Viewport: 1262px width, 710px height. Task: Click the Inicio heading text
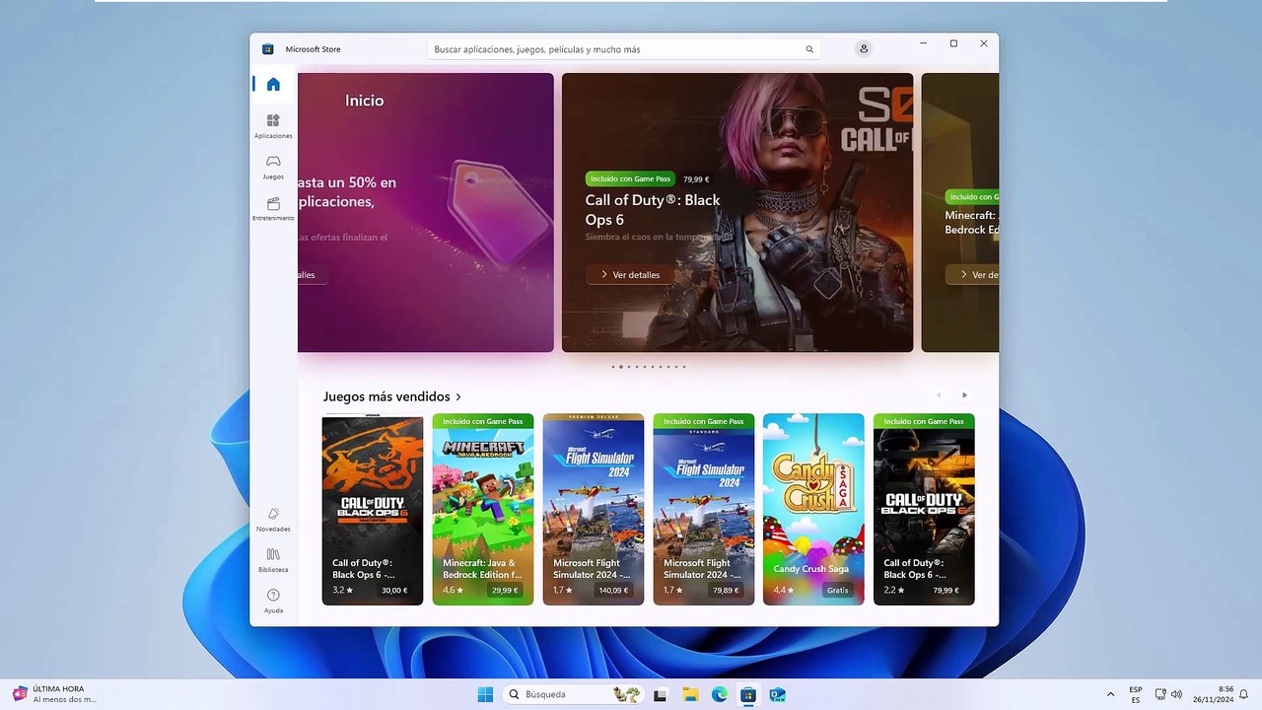[x=365, y=101]
